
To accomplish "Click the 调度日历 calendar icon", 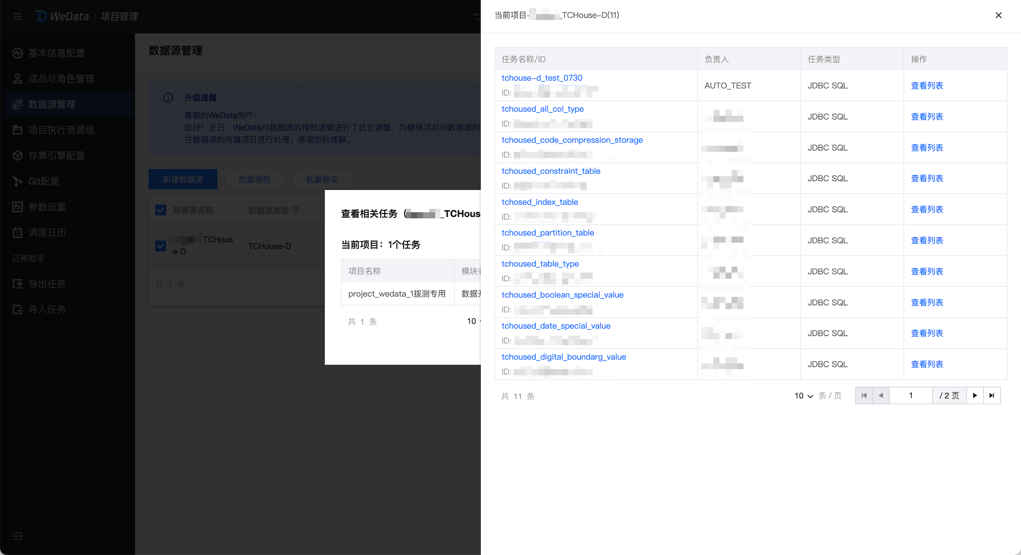I will pyautogui.click(x=17, y=233).
